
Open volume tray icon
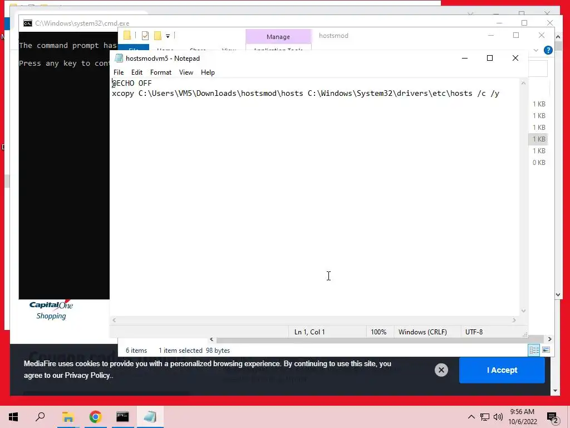click(498, 417)
